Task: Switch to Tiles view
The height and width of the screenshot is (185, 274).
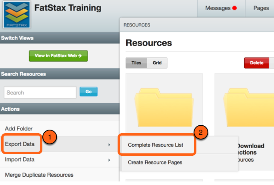Action: (136, 63)
